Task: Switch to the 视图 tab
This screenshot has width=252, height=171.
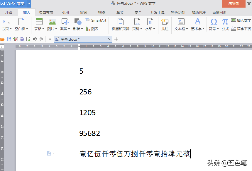Action: click(x=102, y=13)
